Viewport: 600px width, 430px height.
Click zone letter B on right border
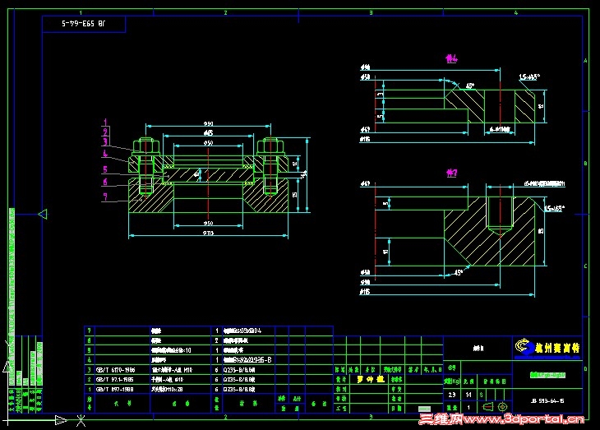click(x=585, y=164)
